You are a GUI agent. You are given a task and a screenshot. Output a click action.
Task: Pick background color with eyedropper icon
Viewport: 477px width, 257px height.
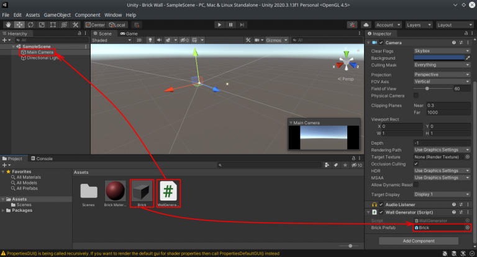[467, 58]
